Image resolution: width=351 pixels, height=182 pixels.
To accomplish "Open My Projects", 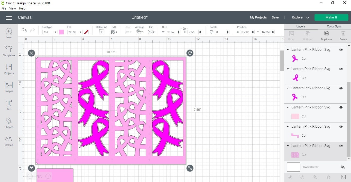I will pos(258,17).
